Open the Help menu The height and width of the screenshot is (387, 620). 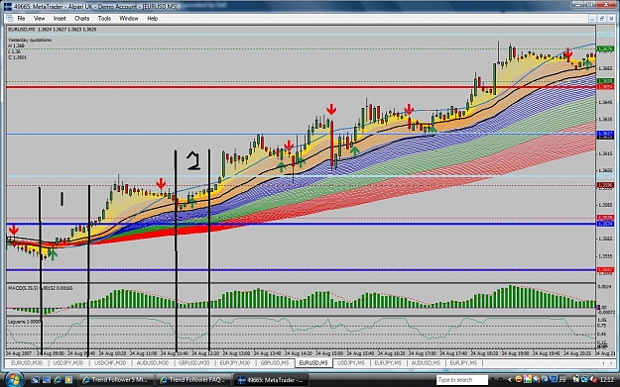click(x=152, y=18)
